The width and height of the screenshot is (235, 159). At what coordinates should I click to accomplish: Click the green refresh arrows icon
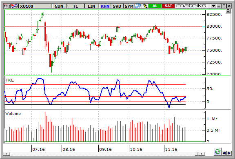(x=217, y=152)
